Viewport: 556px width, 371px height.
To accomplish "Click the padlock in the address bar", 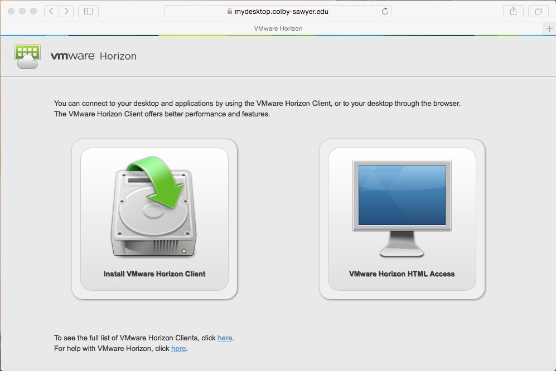I will (x=229, y=11).
